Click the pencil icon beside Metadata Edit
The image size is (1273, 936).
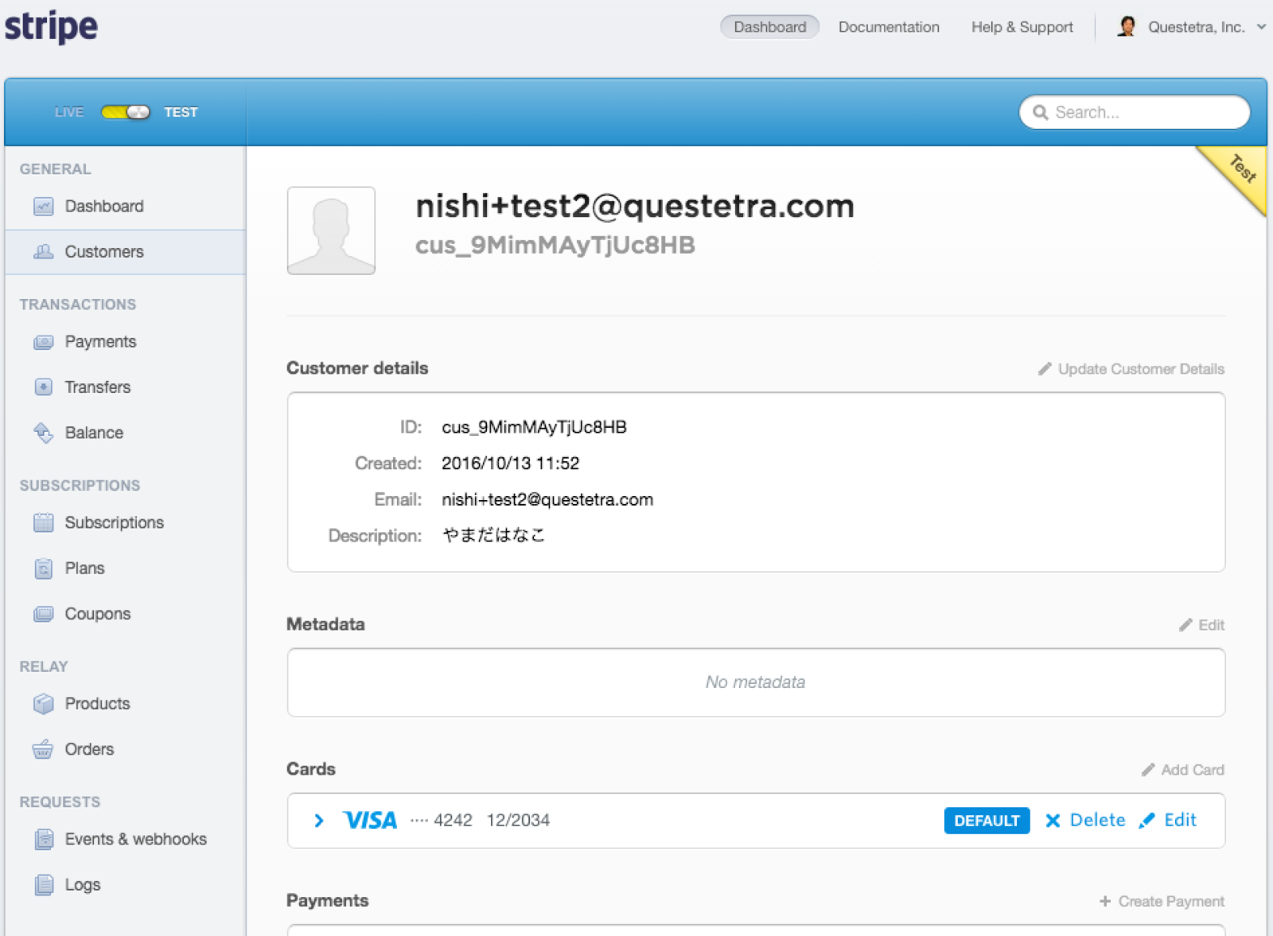1185,625
